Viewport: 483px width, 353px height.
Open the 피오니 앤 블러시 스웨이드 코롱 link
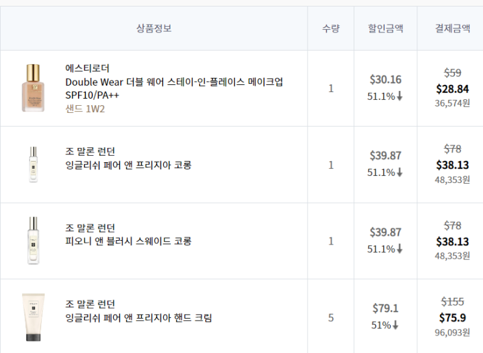coord(129,241)
